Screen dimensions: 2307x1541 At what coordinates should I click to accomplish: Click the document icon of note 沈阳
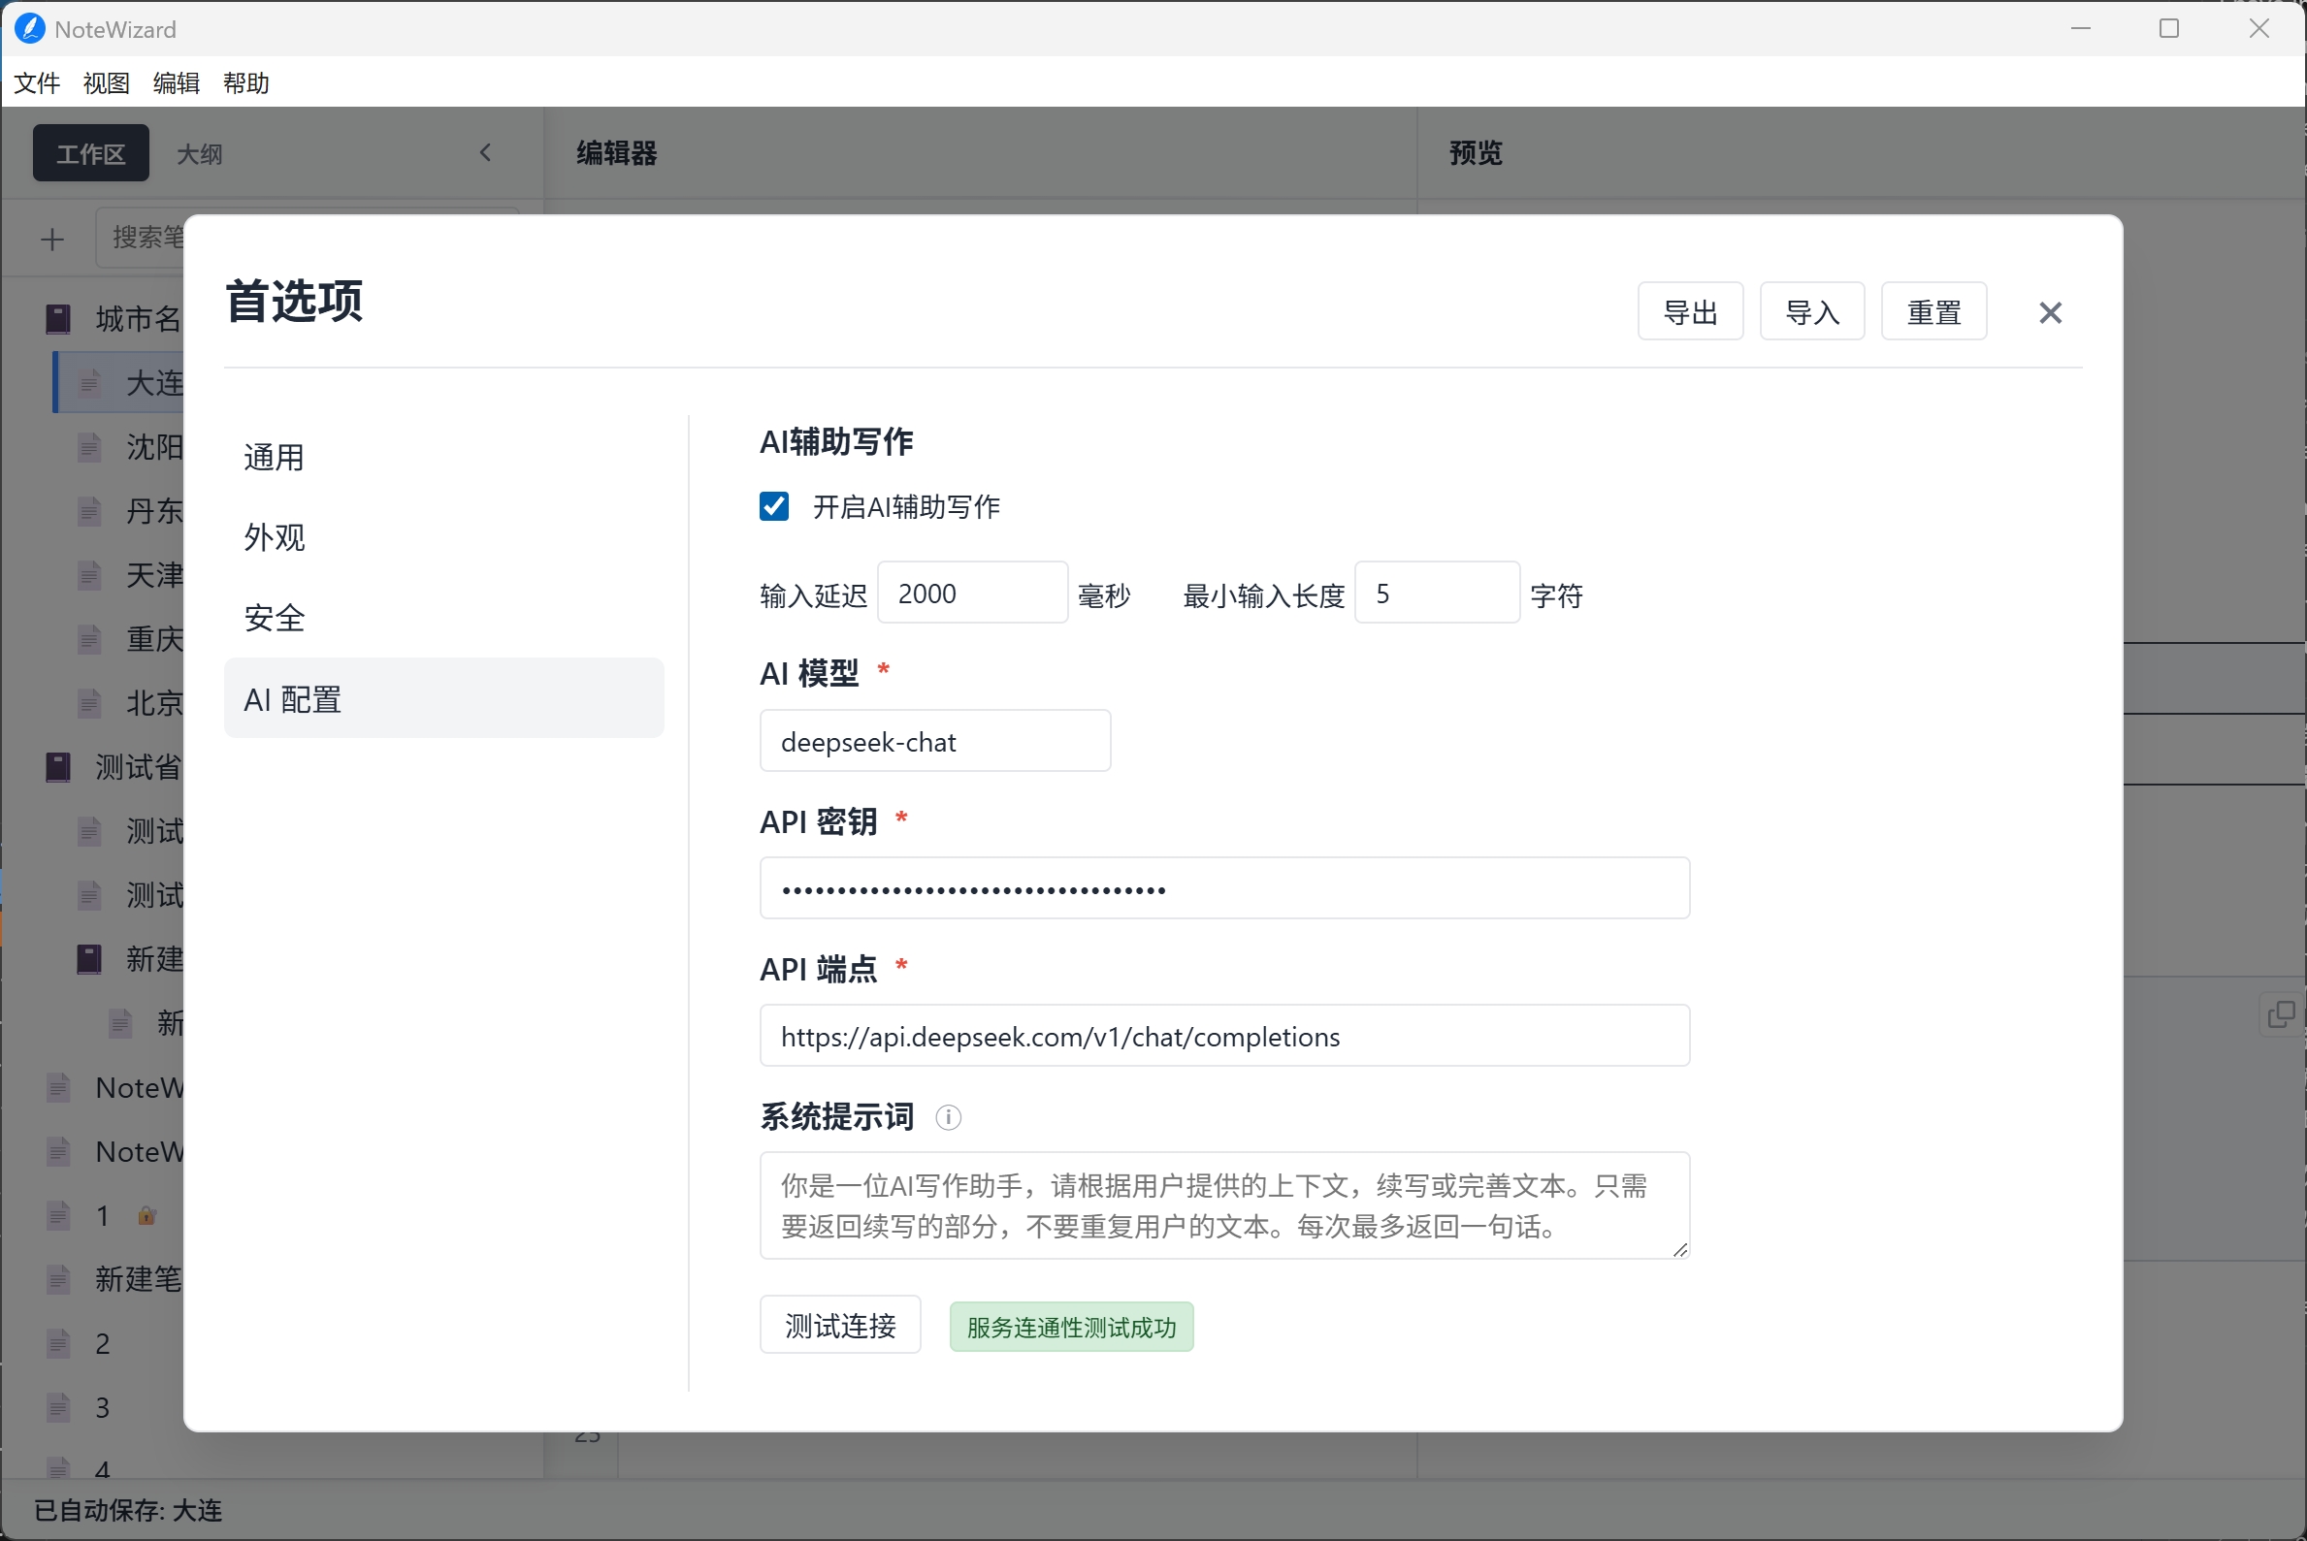tap(89, 447)
